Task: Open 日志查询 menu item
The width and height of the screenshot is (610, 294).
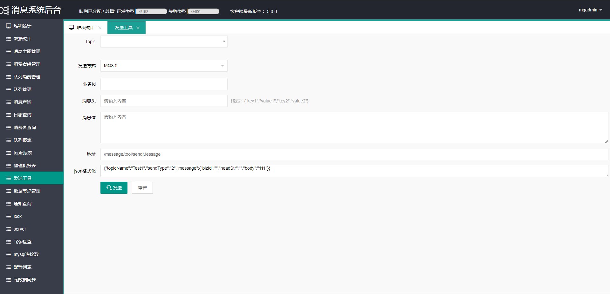Action: (x=32, y=115)
